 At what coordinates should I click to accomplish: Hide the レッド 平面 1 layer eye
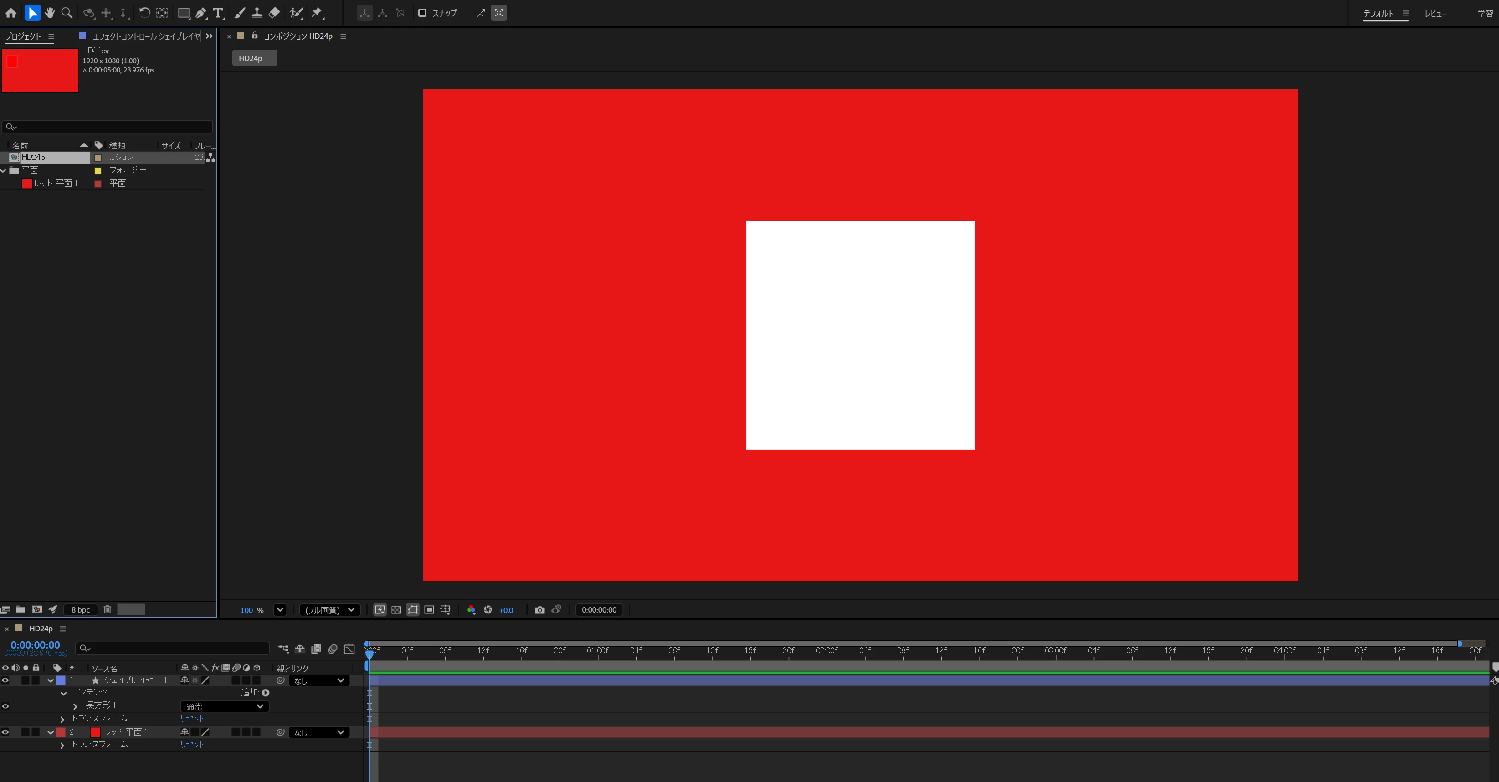pos(5,732)
